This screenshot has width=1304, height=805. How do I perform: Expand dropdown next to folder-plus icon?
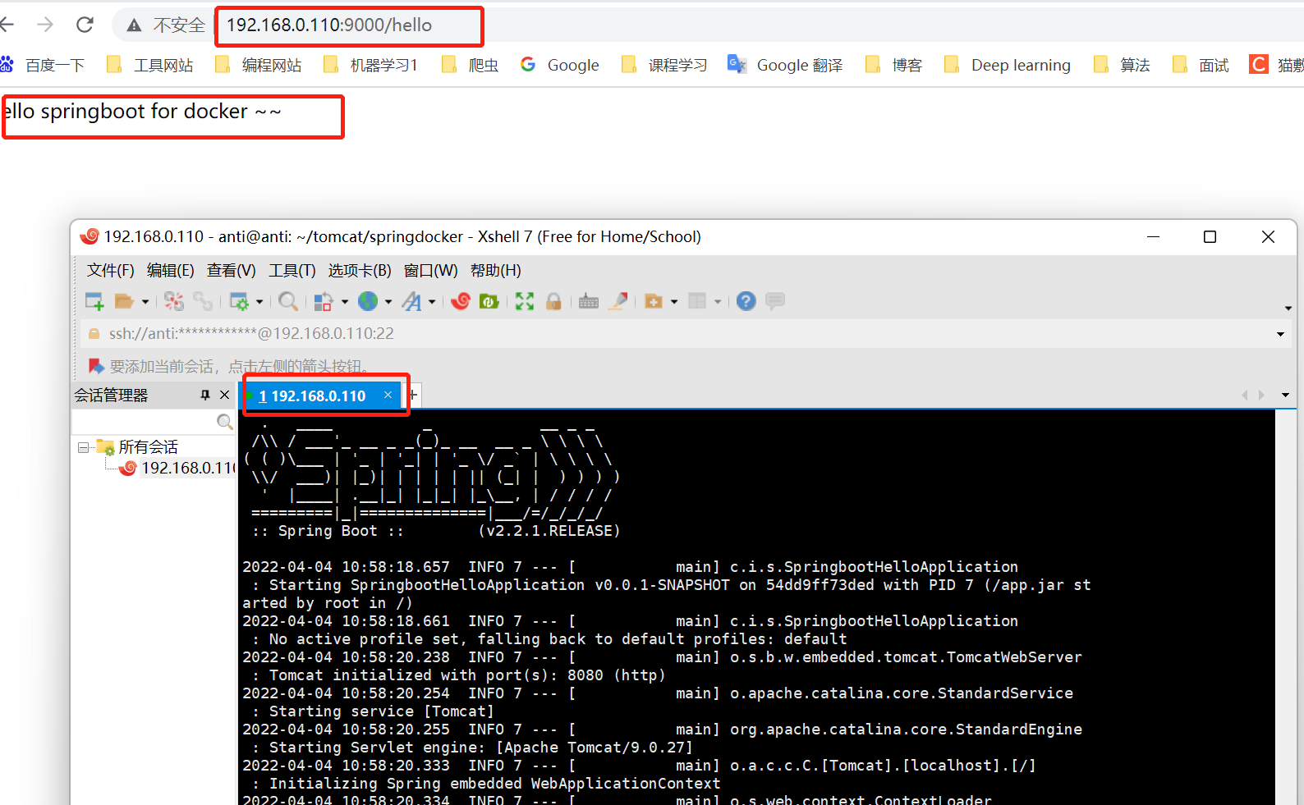(x=674, y=302)
